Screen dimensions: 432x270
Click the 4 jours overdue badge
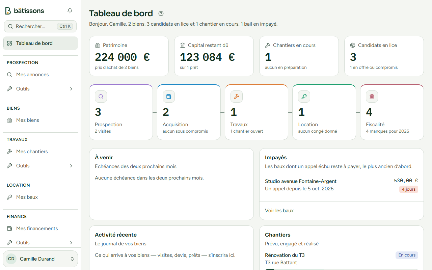click(409, 189)
